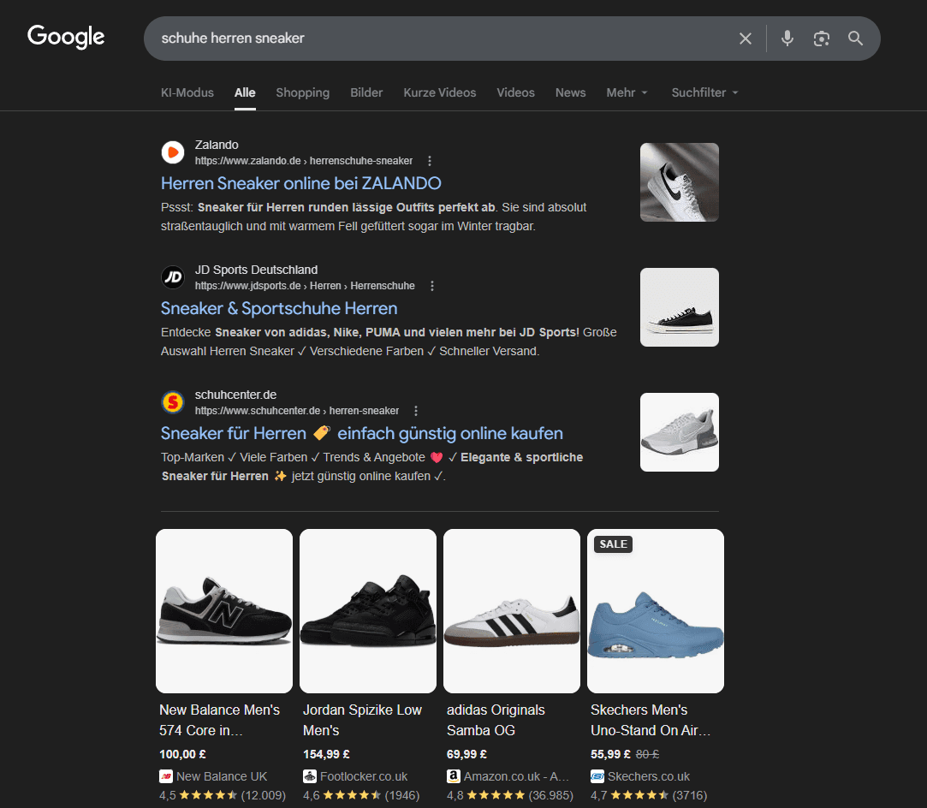Click the SALE badge on Skechers card
927x808 pixels.
point(614,544)
